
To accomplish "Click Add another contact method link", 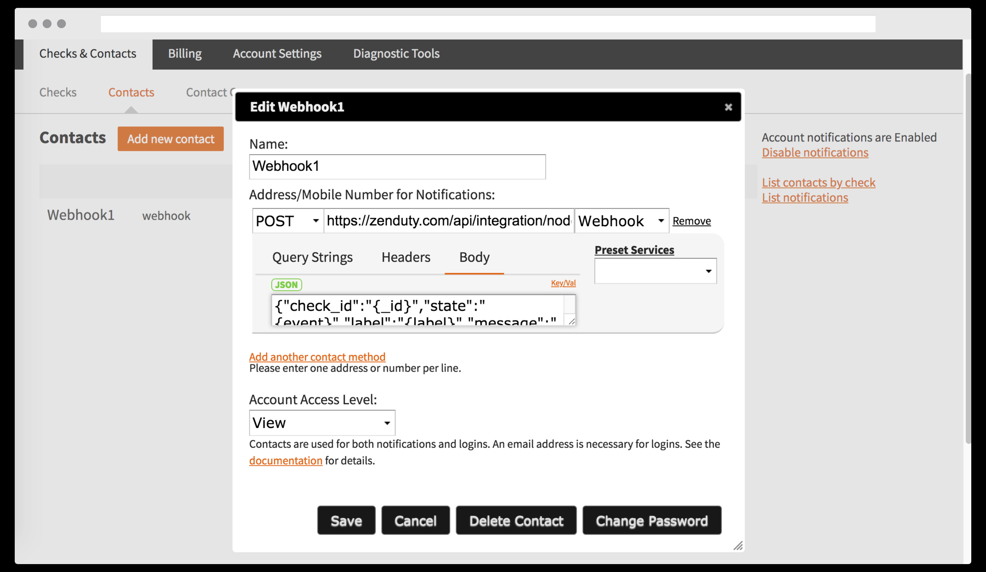I will pos(317,357).
